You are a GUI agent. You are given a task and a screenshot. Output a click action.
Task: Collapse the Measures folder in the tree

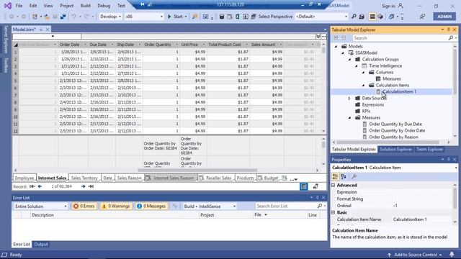click(x=349, y=117)
